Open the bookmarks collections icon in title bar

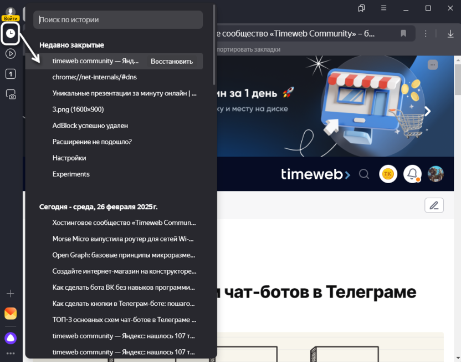361,8
